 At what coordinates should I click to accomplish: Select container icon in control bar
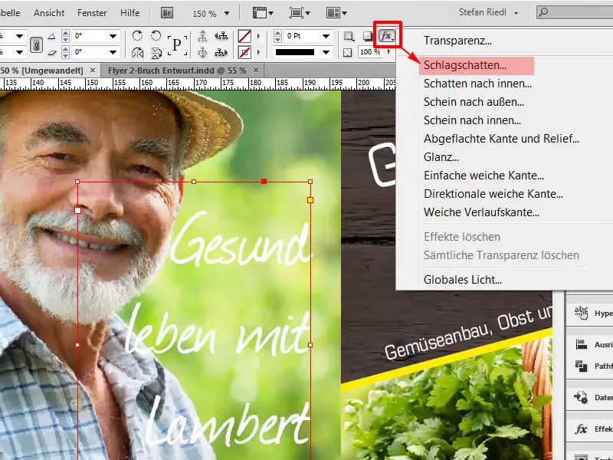(202, 36)
